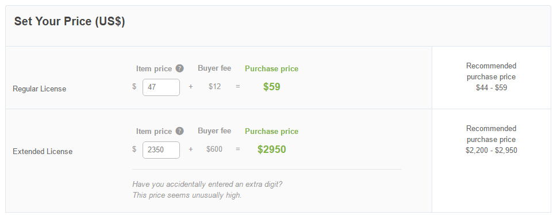The height and width of the screenshot is (215, 557).
Task: Click the Extended License Purchase price heading
Action: point(272,132)
